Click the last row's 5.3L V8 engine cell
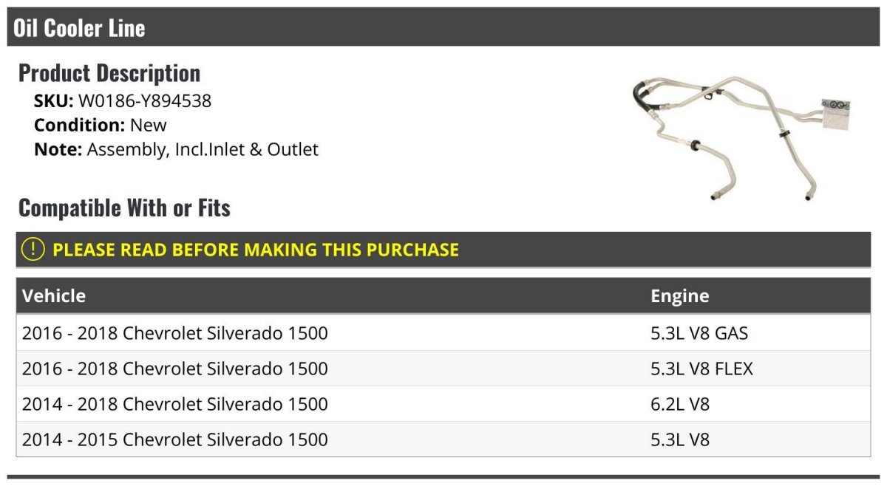This screenshot has height=486, width=887. click(680, 439)
